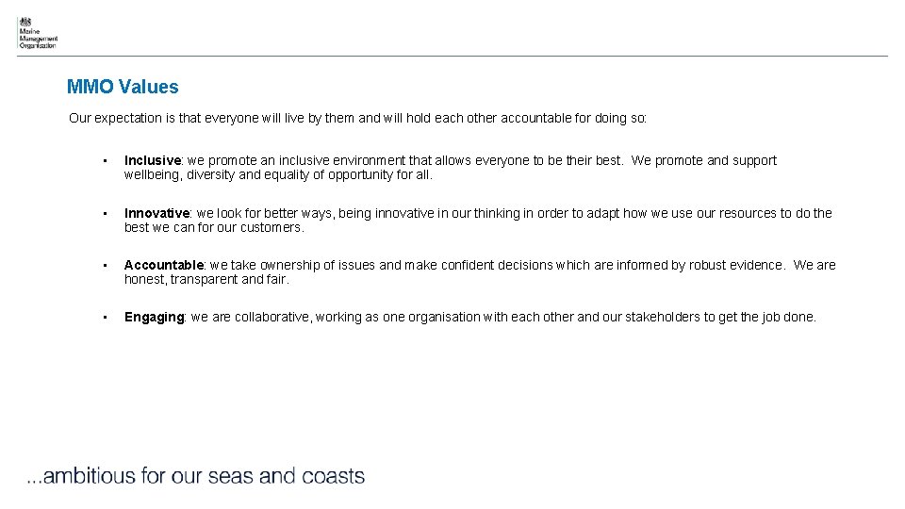905x509 pixels.
Task: Select the "MMO Values" slide heading
Action: point(123,87)
